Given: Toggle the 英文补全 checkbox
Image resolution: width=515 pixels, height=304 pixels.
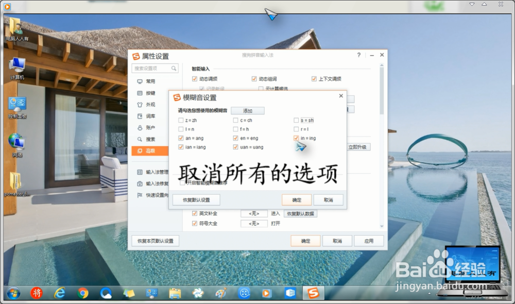Looking at the screenshot, I should [x=195, y=214].
